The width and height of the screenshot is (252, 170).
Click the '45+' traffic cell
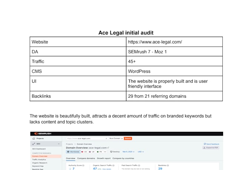tap(175, 61)
